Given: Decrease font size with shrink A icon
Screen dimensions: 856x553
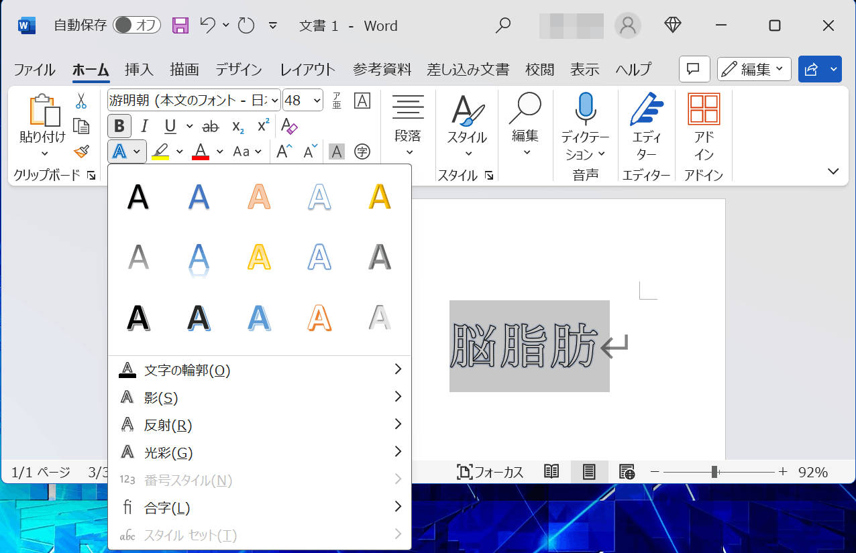Looking at the screenshot, I should pos(310,151).
